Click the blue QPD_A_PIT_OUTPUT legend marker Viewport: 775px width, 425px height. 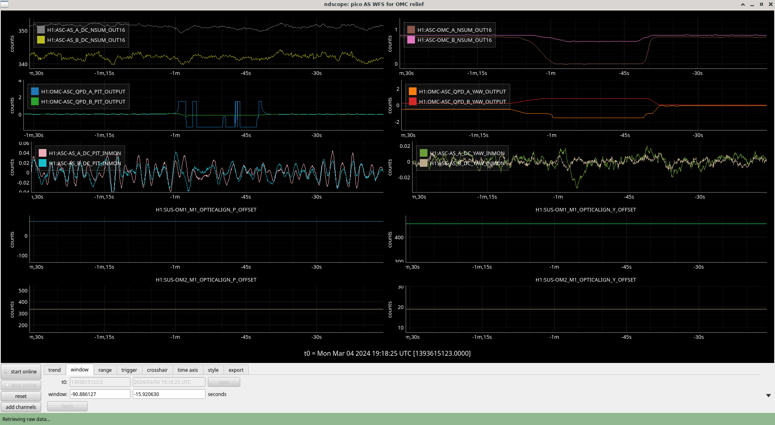(35, 91)
